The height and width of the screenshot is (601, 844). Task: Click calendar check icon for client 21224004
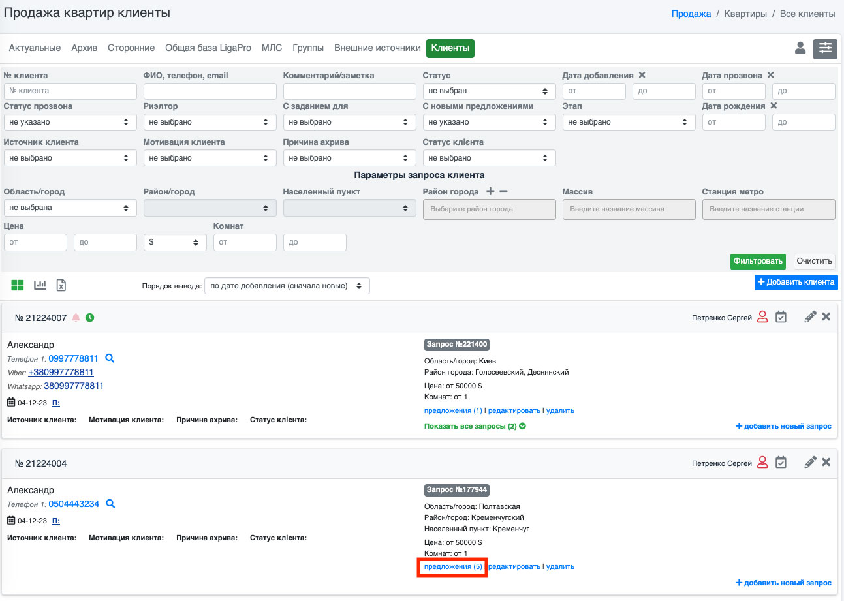781,463
